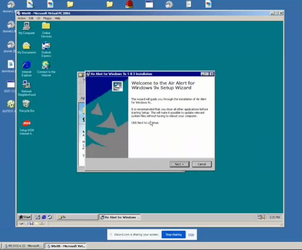Click the Hide link in sharing banner
This screenshot has width=302, height=250.
[191, 235]
